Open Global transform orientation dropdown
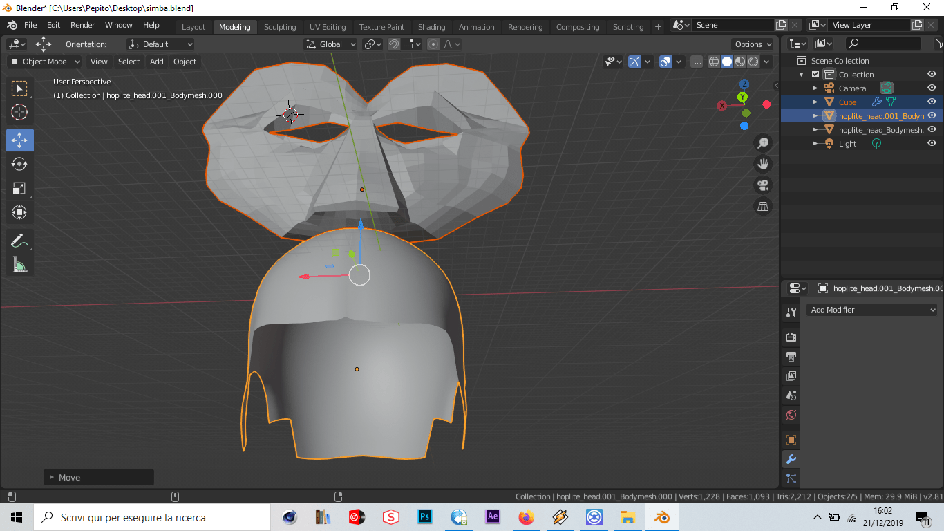Viewport: 944px width, 531px height. [330, 44]
